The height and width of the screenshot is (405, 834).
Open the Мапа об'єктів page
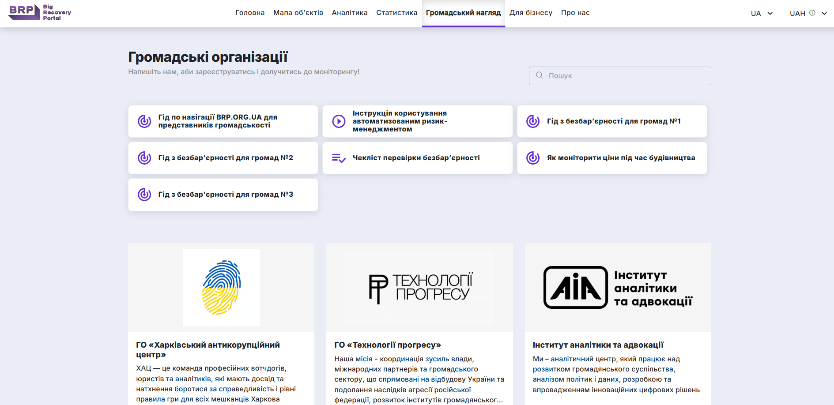coord(298,13)
